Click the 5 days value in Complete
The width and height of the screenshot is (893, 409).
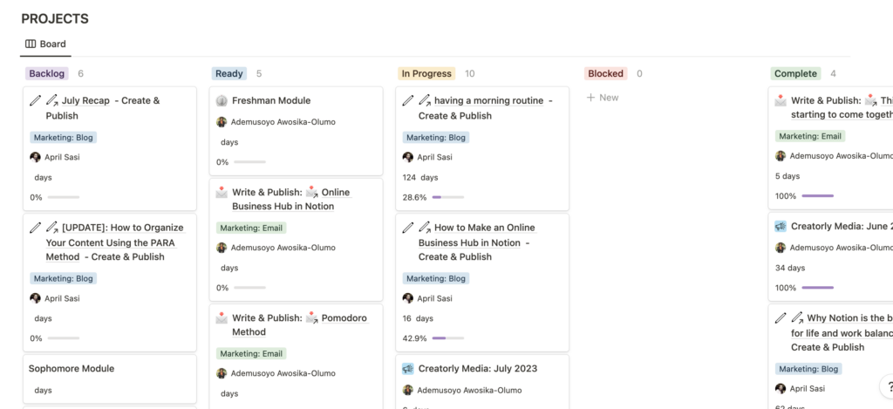(x=787, y=176)
